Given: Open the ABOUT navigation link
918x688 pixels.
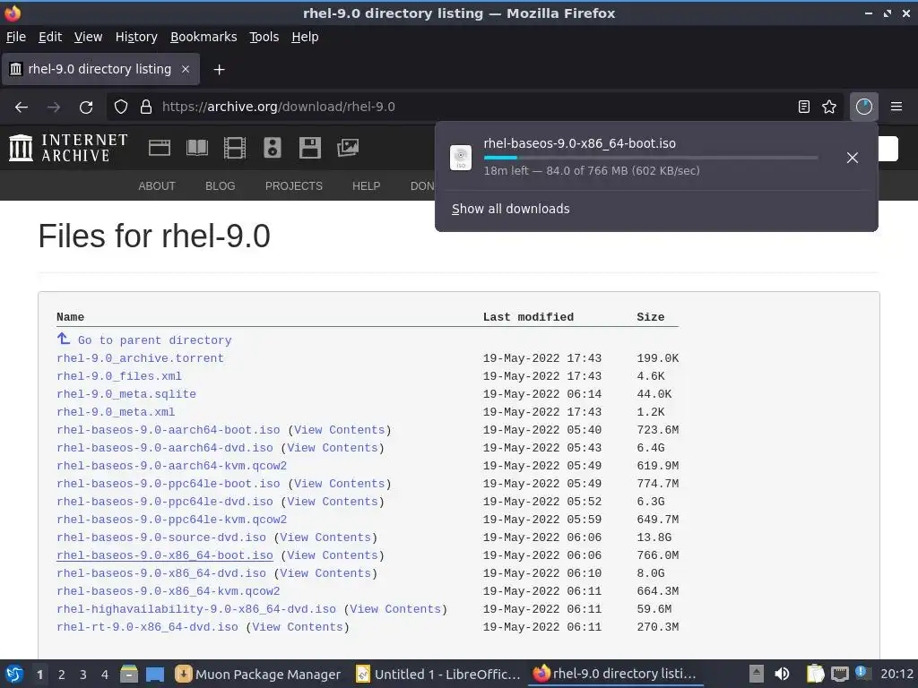Looking at the screenshot, I should (x=157, y=186).
